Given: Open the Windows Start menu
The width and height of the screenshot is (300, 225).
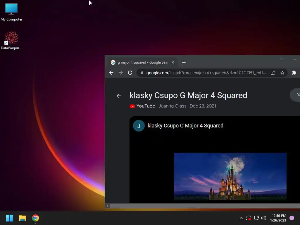Looking at the screenshot, I should (x=9, y=218).
